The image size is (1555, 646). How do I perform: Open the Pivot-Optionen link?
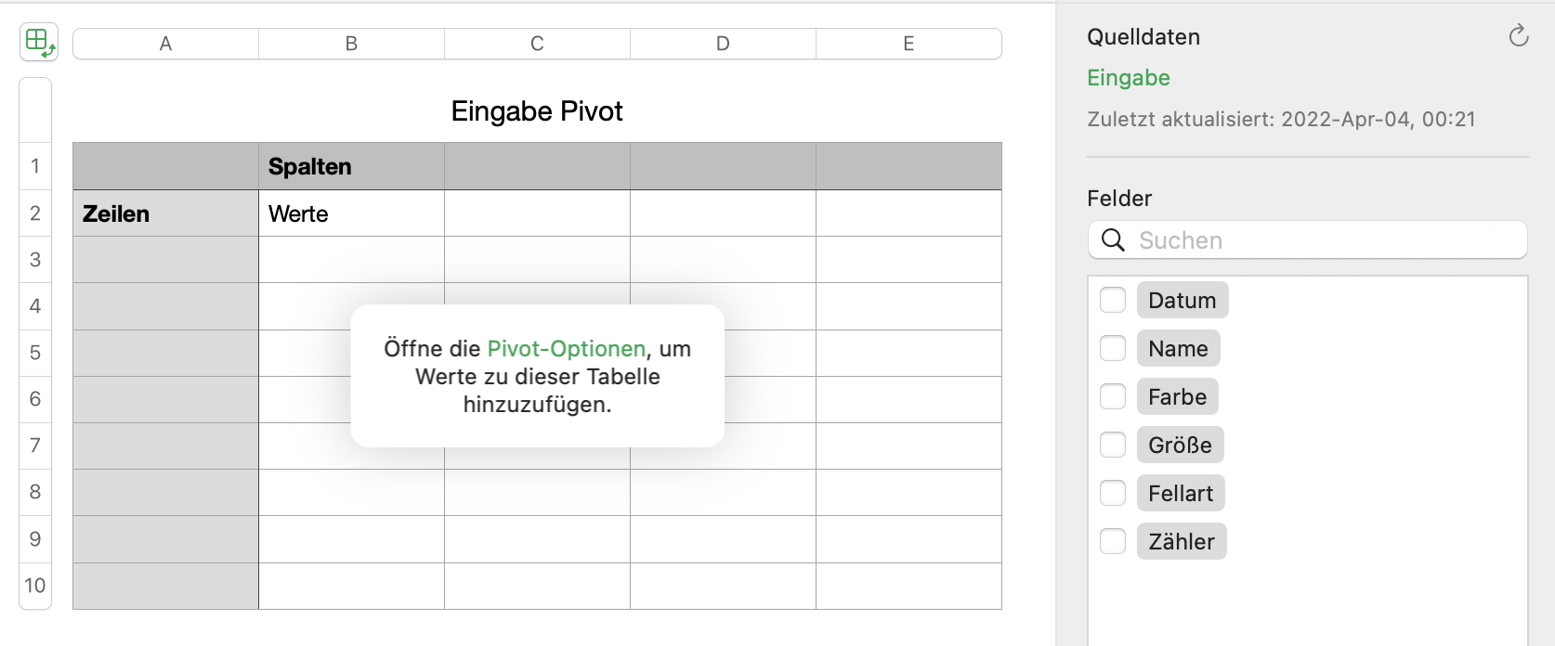(x=566, y=349)
